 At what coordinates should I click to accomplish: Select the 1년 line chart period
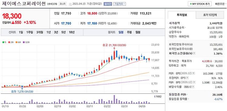coord(48,32)
